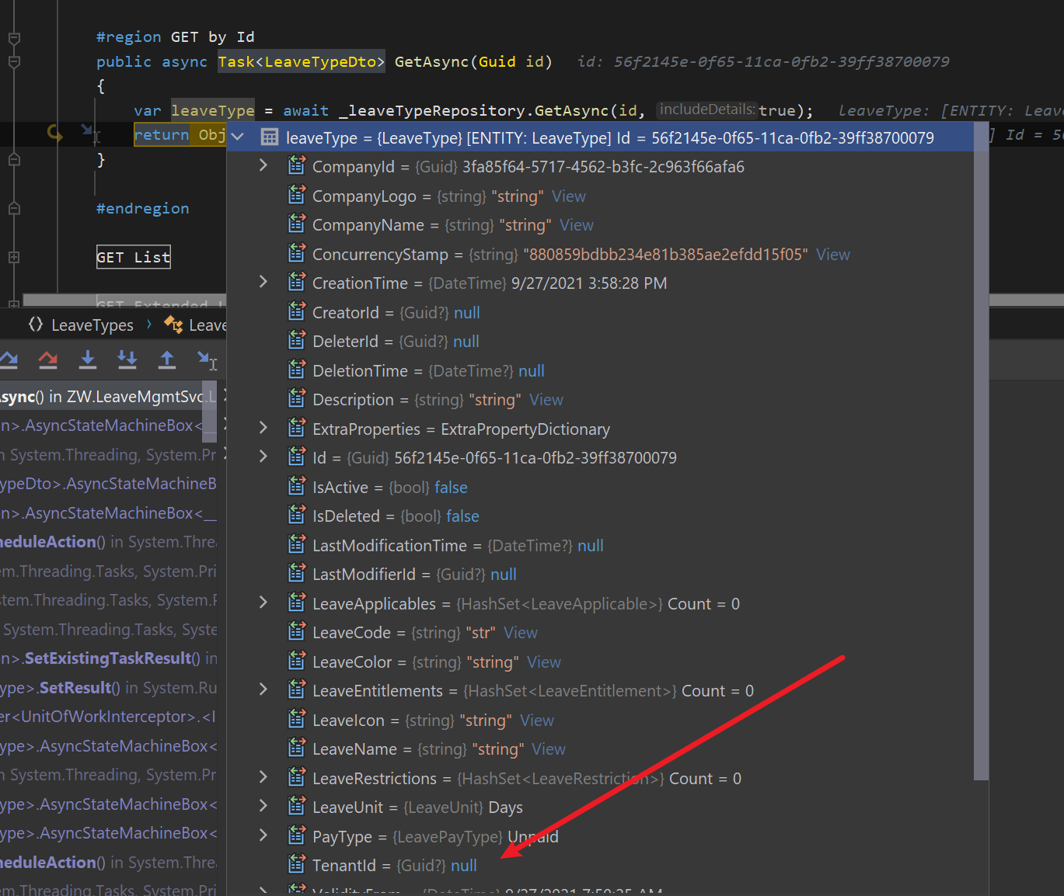Viewport: 1064px width, 896px height.
Task: Click View link next to LeaveColor
Action: pos(543,662)
